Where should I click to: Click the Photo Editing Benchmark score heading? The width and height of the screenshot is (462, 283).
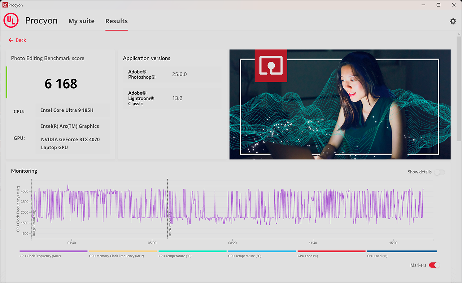pyautogui.click(x=48, y=58)
